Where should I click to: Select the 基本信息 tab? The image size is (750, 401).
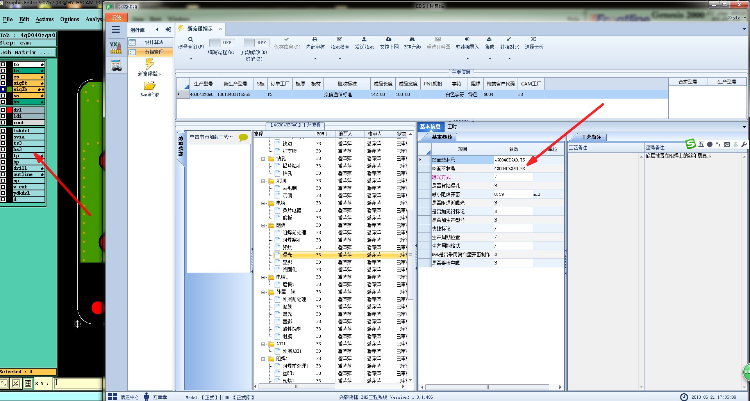(430, 126)
